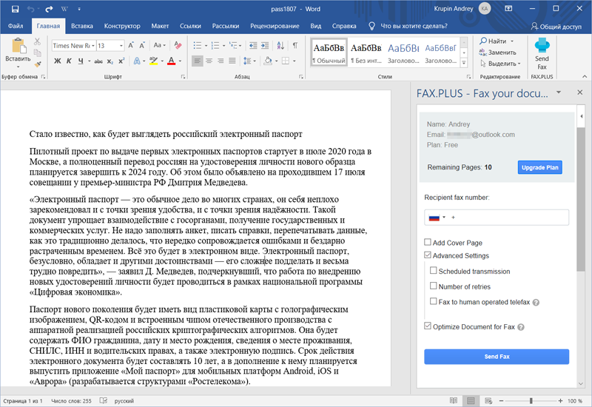Open the Вставка ribbon tab
This screenshot has width=592, height=407.
click(x=82, y=26)
